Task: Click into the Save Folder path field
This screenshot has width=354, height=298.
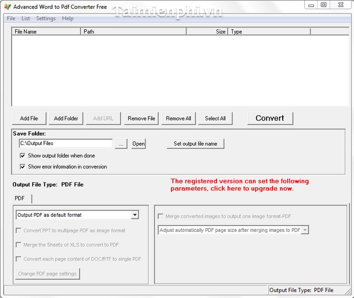Action: point(66,143)
